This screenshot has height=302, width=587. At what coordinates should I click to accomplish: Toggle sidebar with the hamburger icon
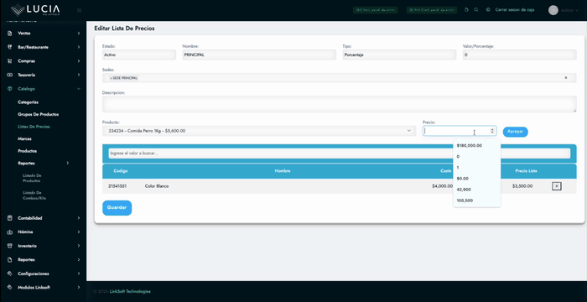pyautogui.click(x=79, y=10)
